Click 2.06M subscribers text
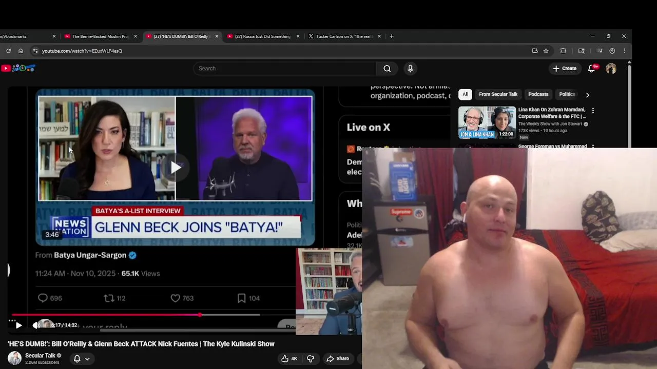This screenshot has width=657, height=369. pos(42,362)
